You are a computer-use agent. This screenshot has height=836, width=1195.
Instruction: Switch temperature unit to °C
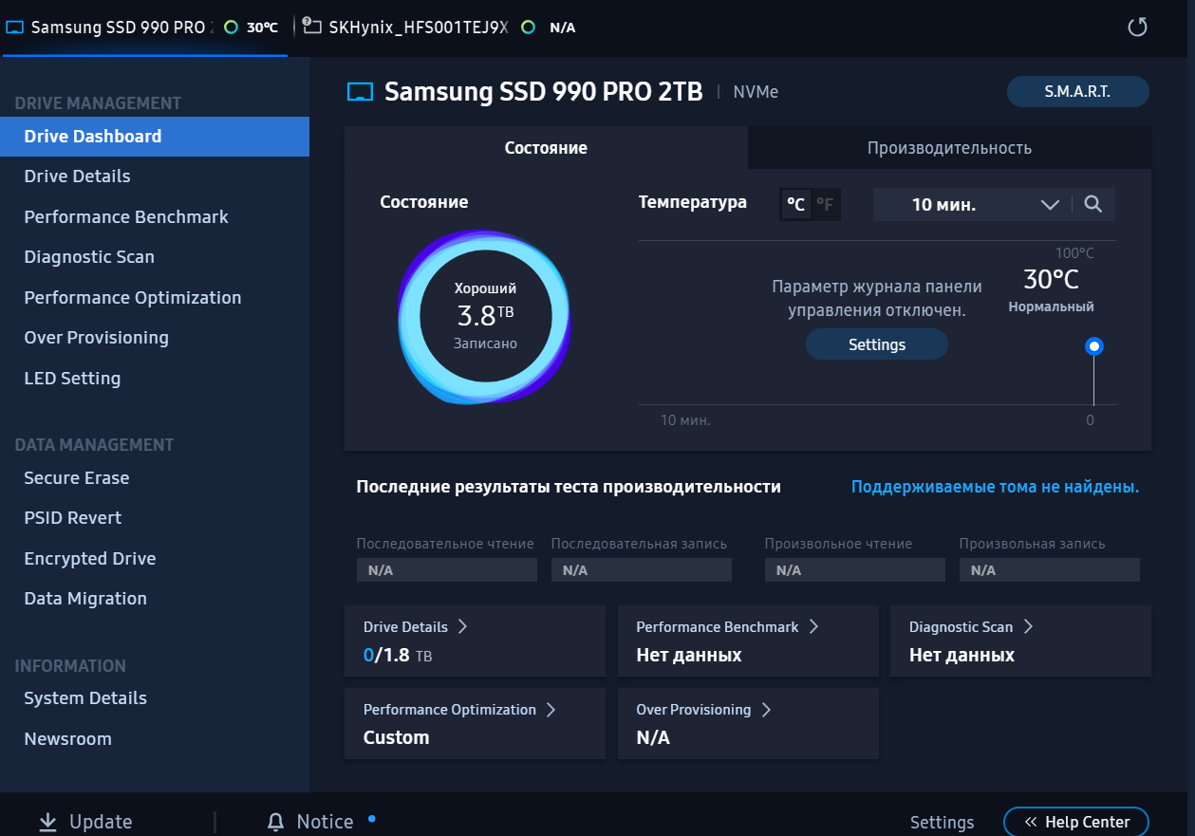[795, 204]
